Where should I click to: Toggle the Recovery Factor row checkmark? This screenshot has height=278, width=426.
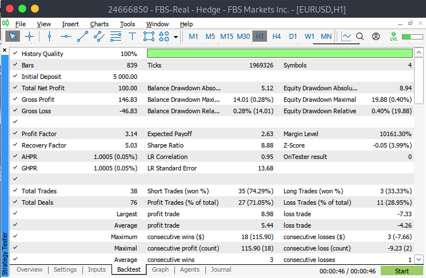tap(15, 145)
